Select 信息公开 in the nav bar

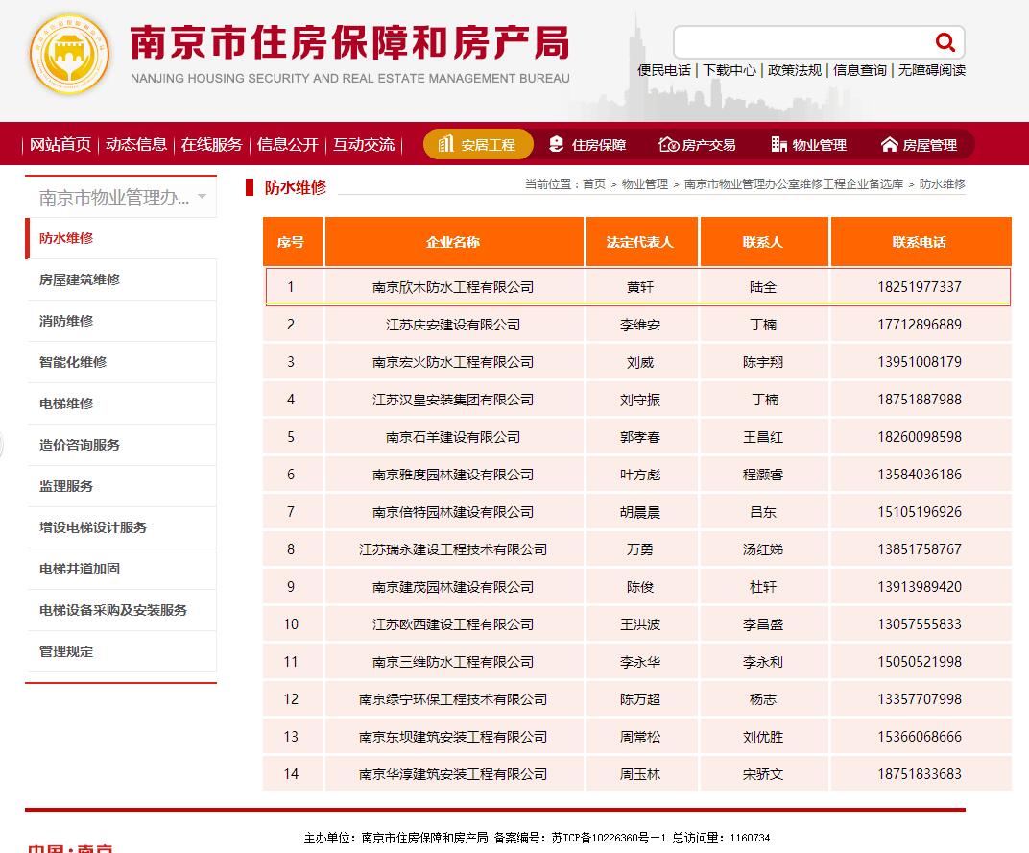tap(287, 144)
